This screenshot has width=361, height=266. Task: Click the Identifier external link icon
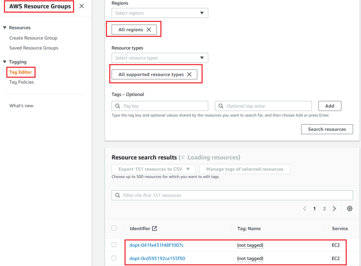(154, 229)
